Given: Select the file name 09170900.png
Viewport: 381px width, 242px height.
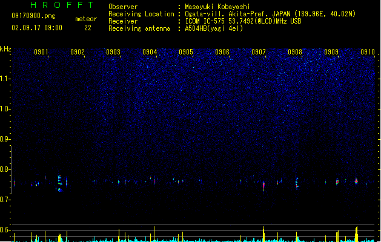Looking at the screenshot, I should click(x=33, y=16).
